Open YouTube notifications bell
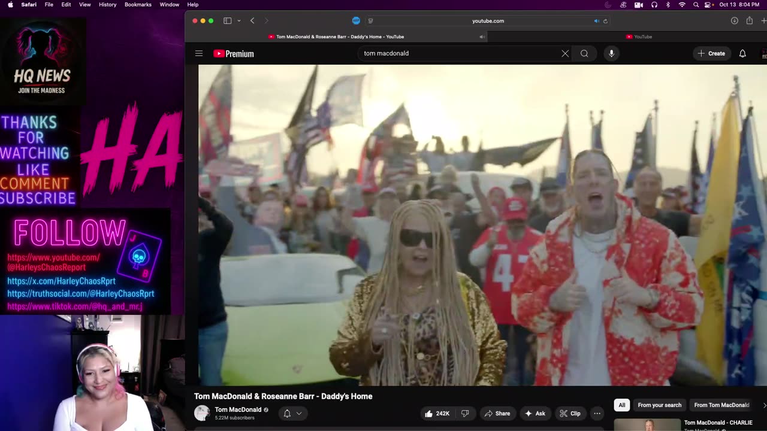767x431 pixels. (742, 53)
